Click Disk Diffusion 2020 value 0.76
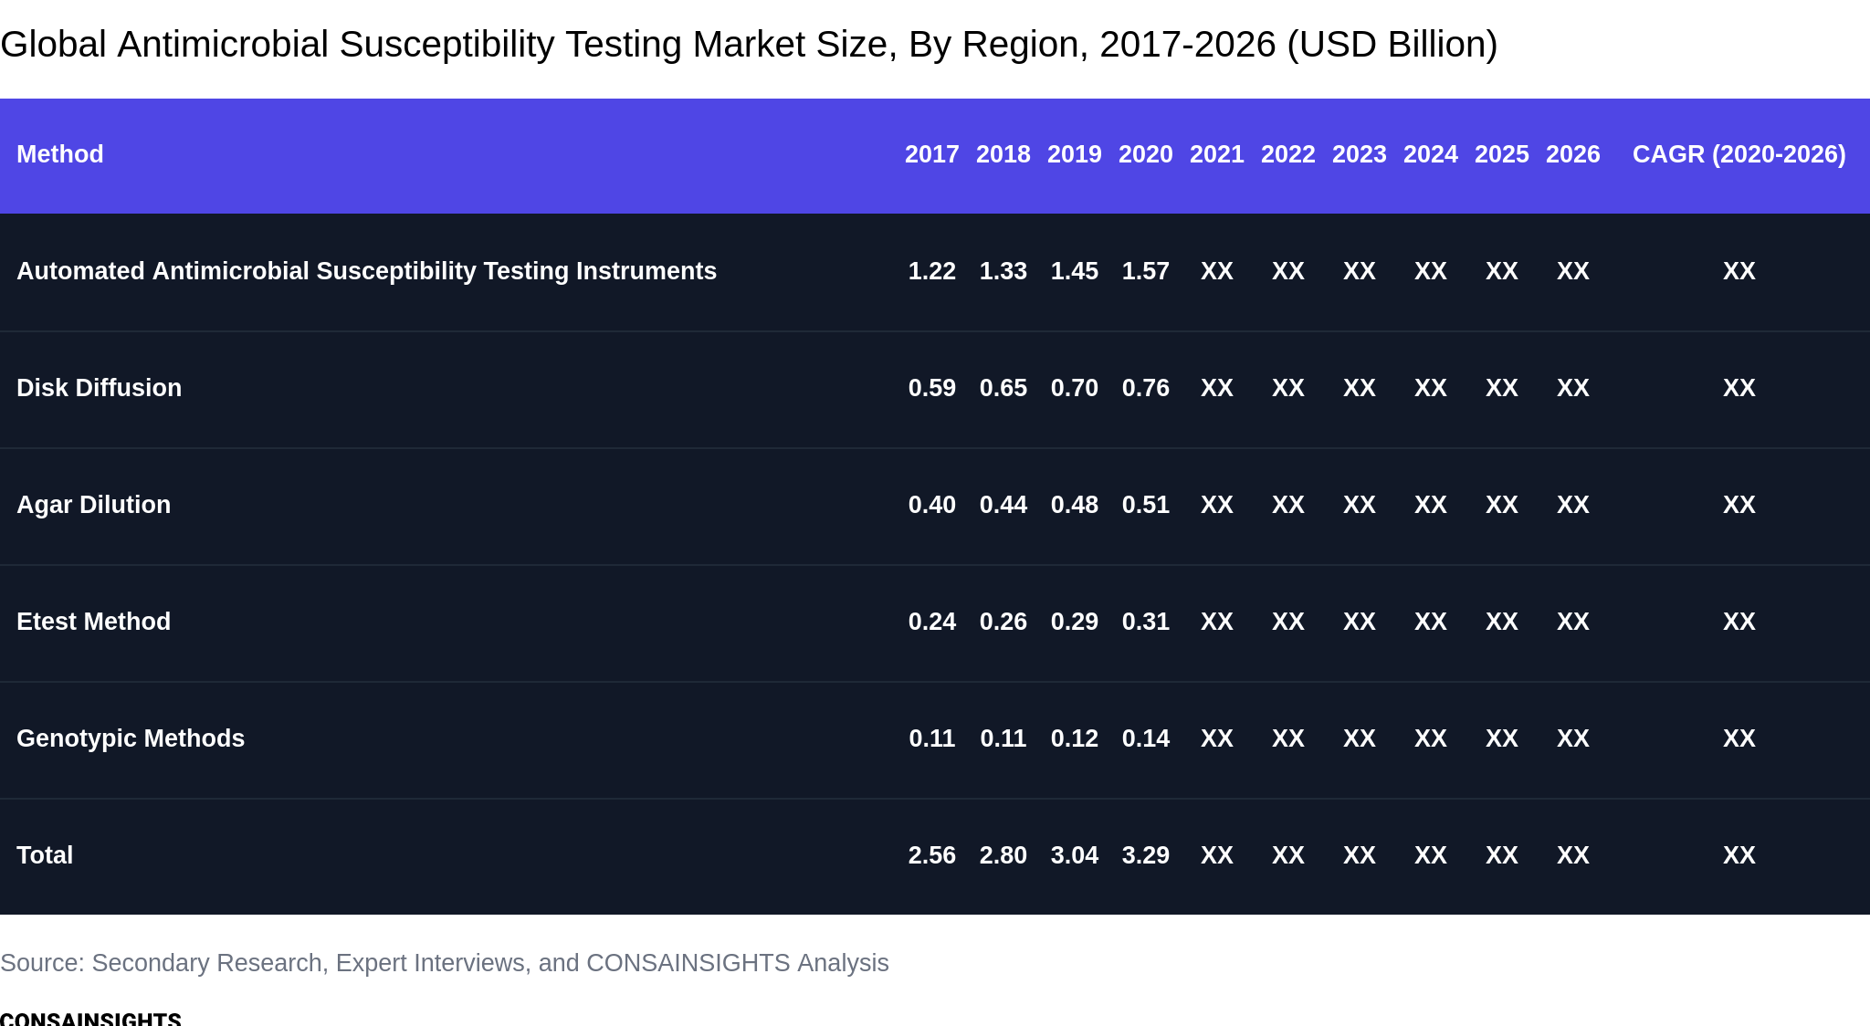 [x=1146, y=388]
